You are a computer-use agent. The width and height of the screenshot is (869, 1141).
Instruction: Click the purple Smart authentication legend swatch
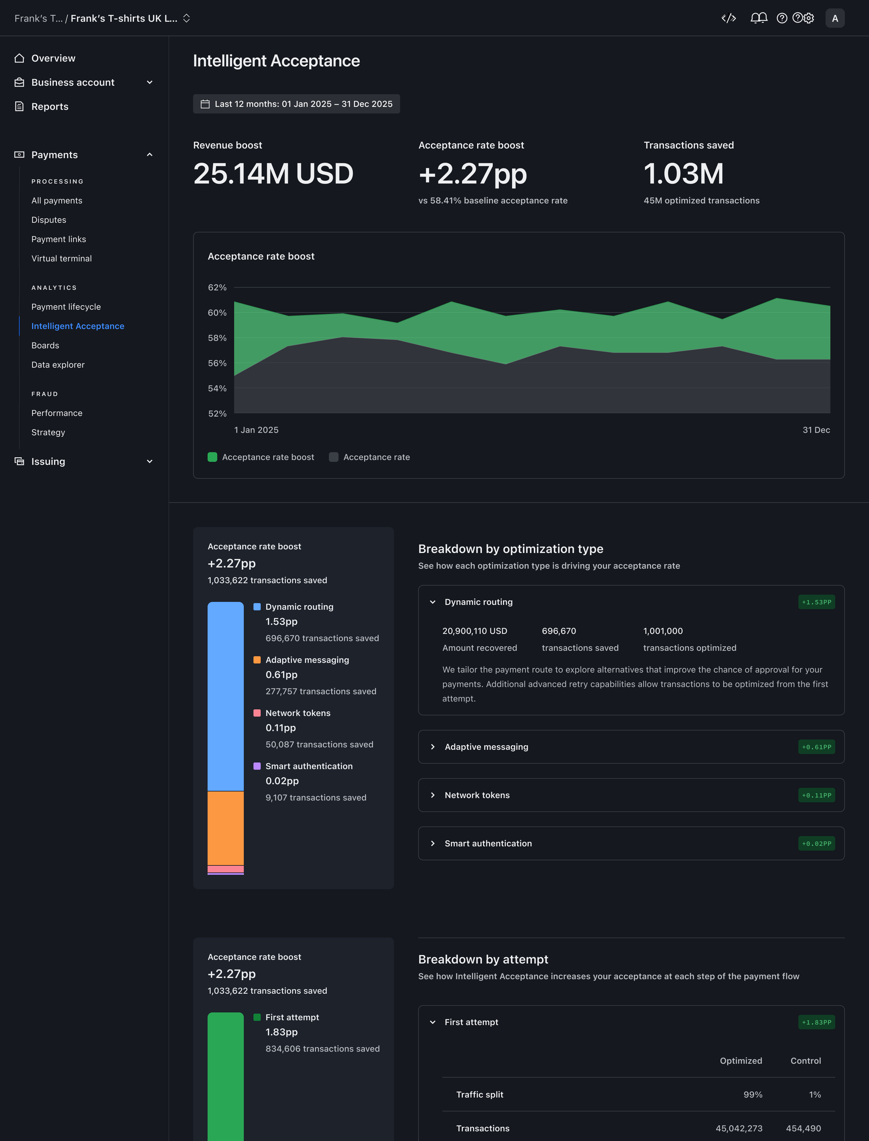pyautogui.click(x=257, y=766)
